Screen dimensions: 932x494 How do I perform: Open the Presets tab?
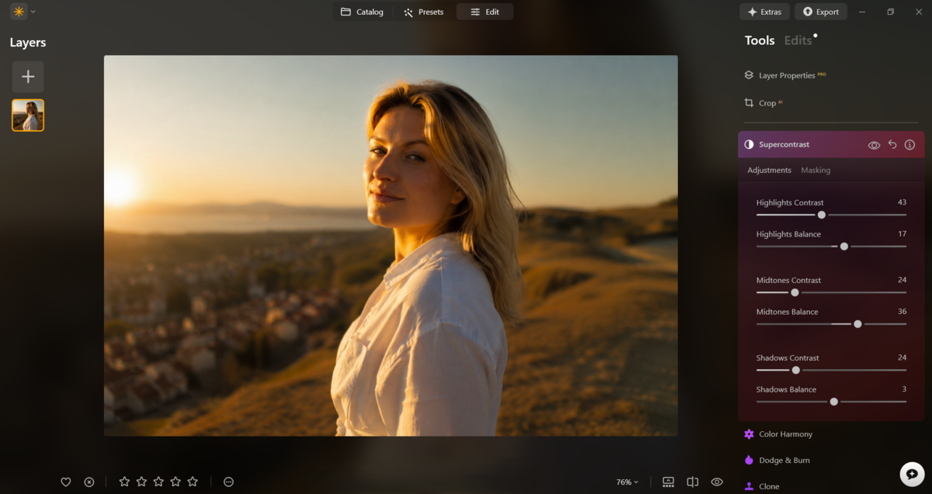424,12
